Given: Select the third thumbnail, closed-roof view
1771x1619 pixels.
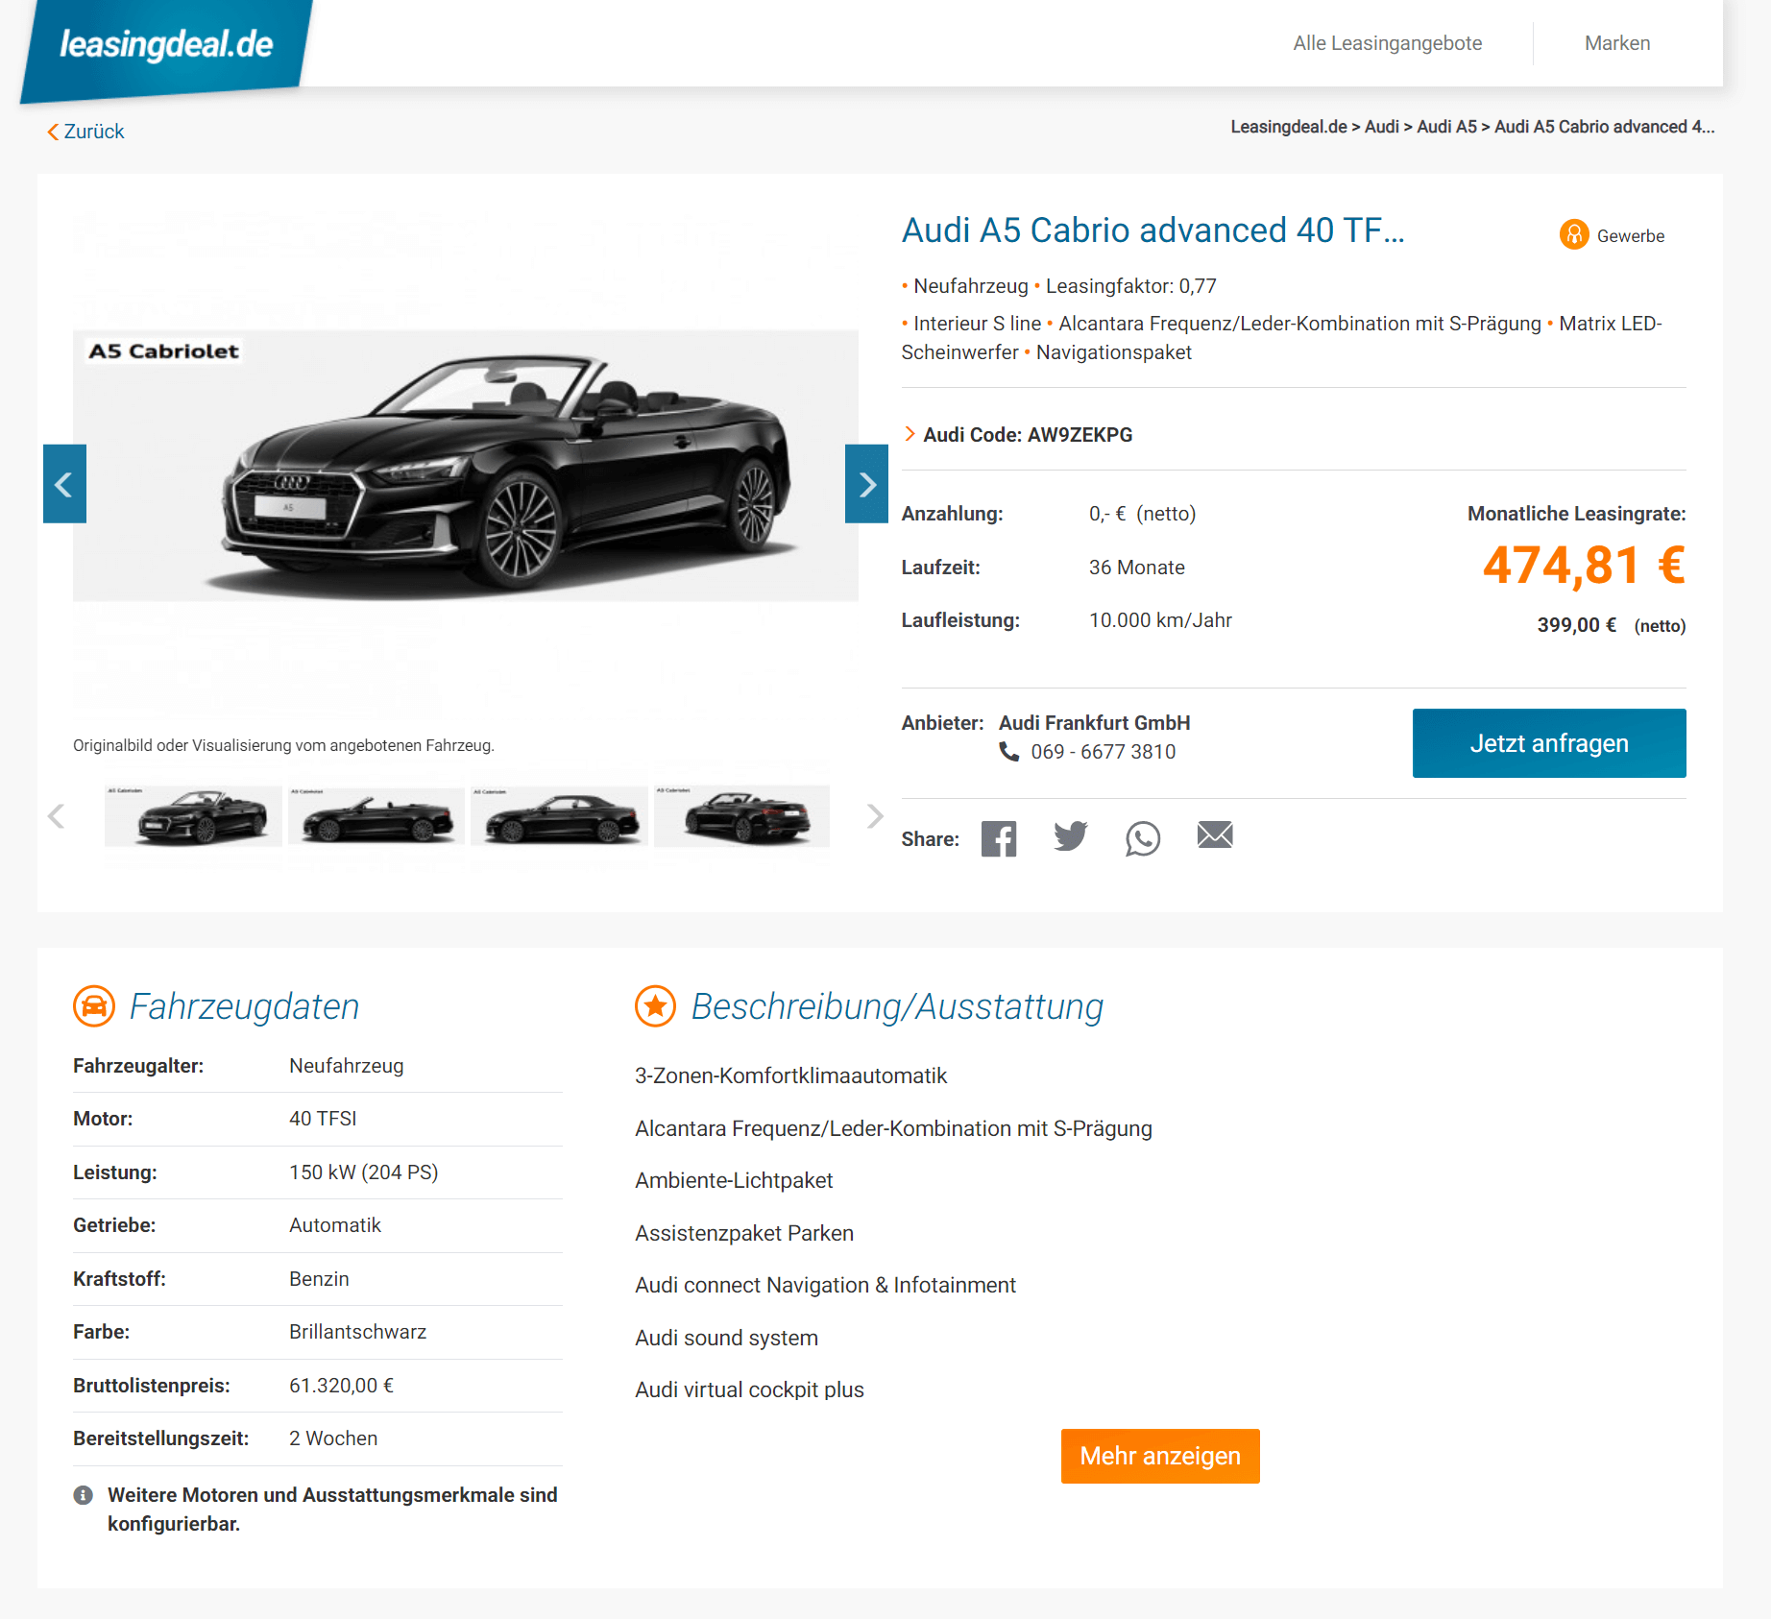Looking at the screenshot, I should pos(559,816).
